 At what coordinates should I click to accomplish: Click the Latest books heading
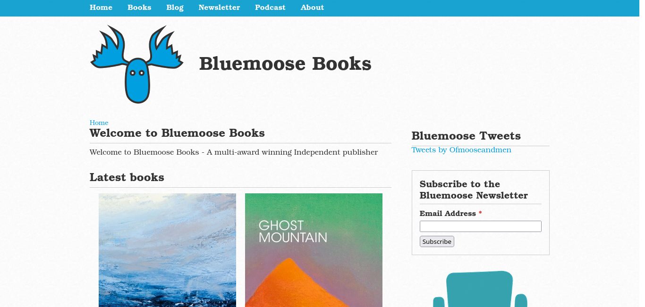tap(127, 177)
